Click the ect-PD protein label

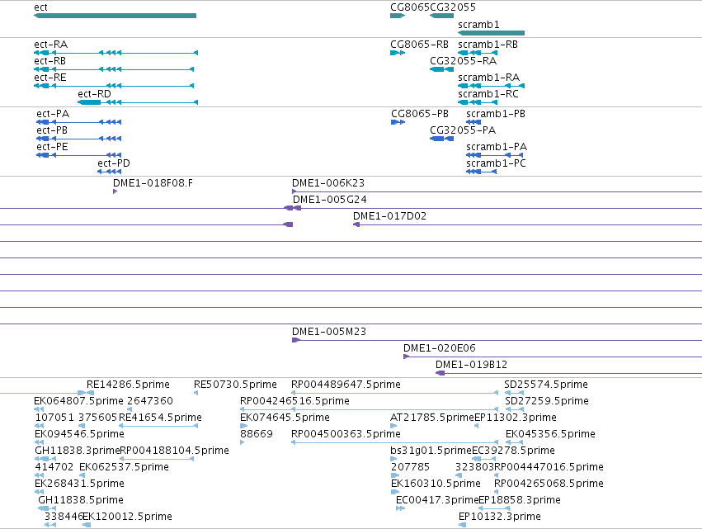coord(114,163)
